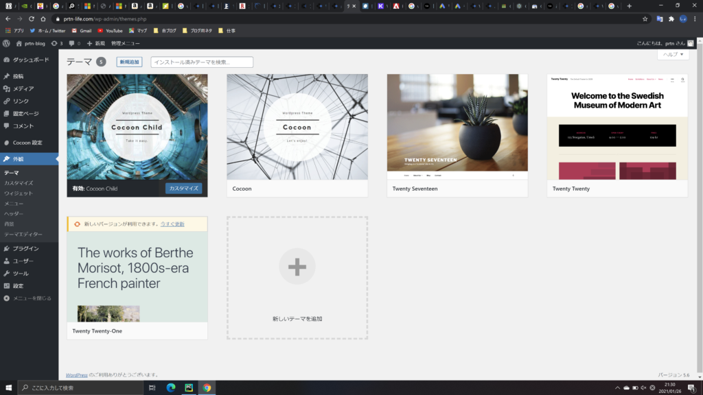Viewport: 703px width, 395px height.
Task: Click 今すぐ更新 link for Twenty Twenty-One
Action: click(x=172, y=224)
